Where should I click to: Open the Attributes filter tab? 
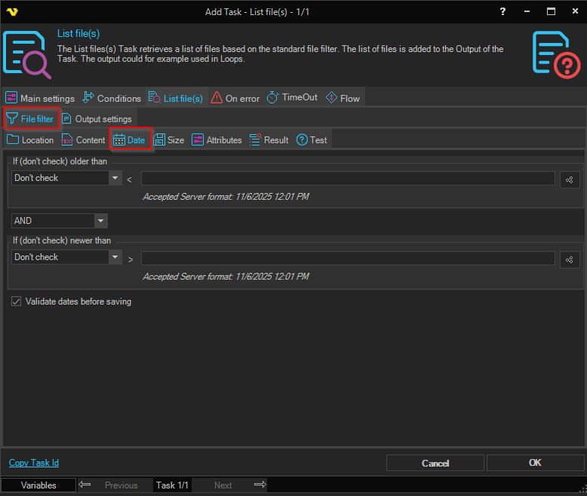coord(217,140)
